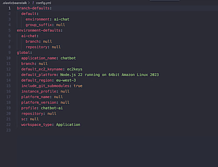
Task: Click the 'default_region' key
Action: coord(37,80)
